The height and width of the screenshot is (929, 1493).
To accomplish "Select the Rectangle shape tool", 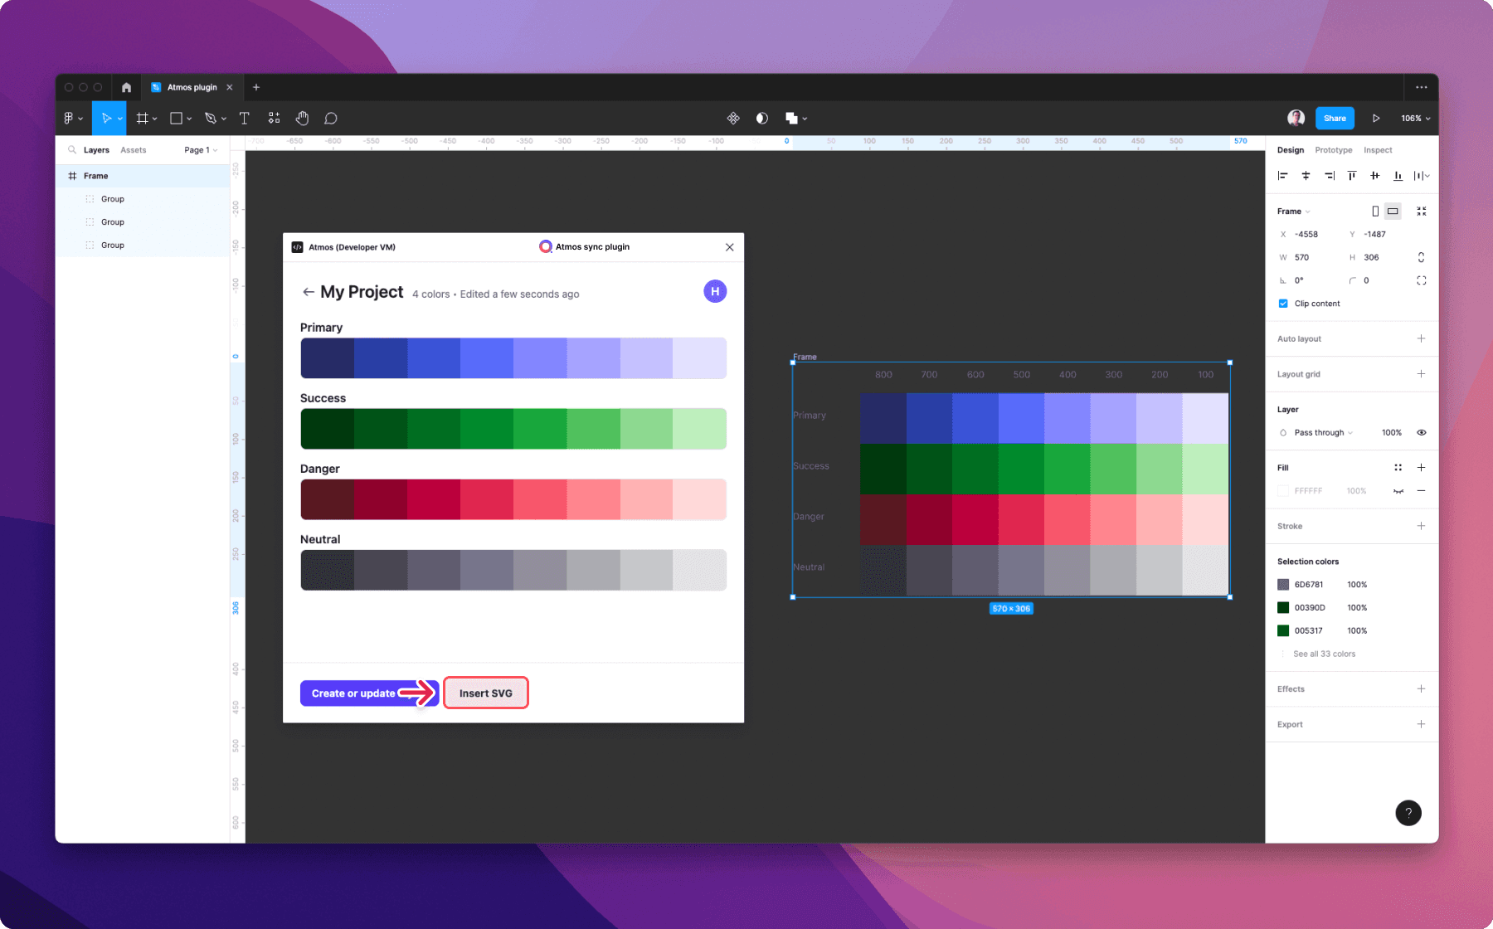I will (174, 118).
